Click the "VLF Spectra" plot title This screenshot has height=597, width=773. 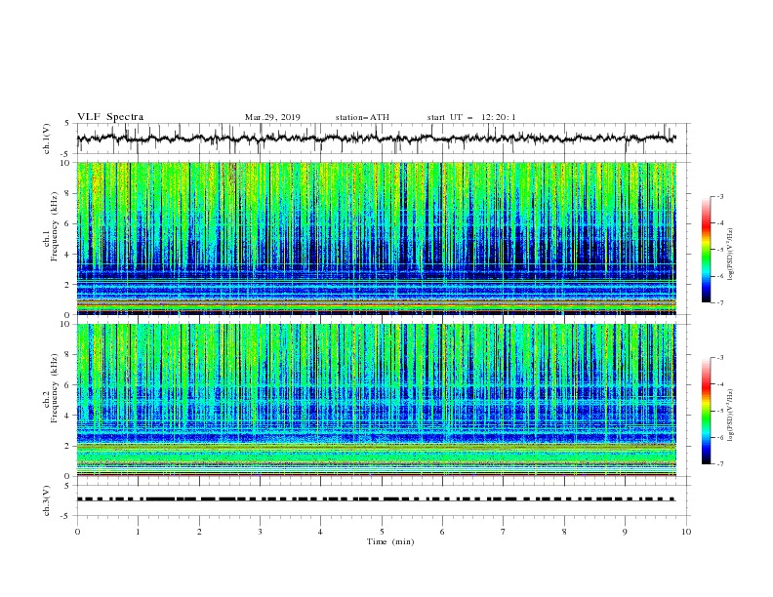point(110,117)
